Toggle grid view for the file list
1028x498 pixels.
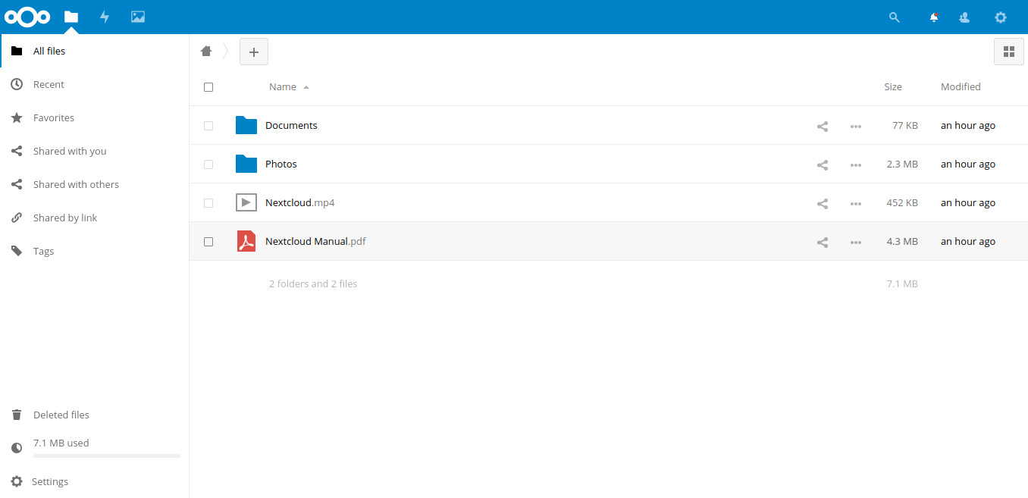1008,52
